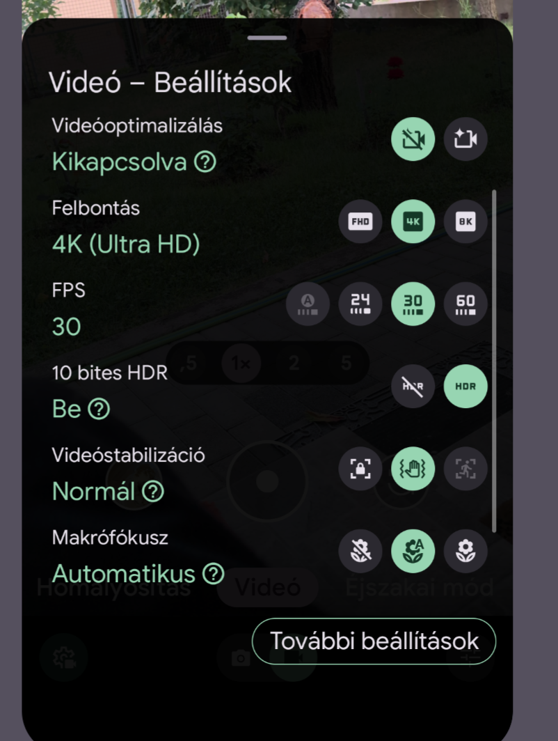The width and height of the screenshot is (558, 741).
Task: Enable video boost sparkle camera icon
Action: tap(465, 140)
